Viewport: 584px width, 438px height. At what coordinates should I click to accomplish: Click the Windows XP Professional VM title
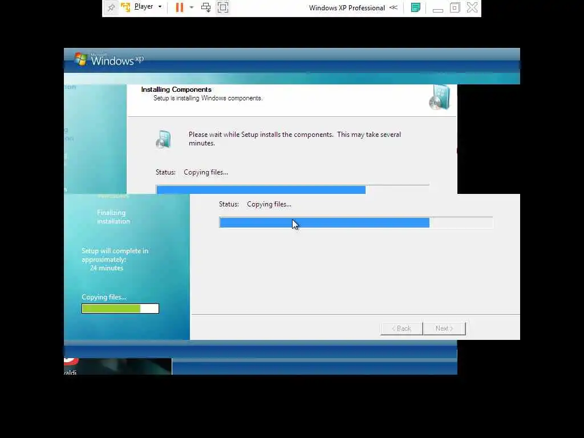tap(347, 8)
